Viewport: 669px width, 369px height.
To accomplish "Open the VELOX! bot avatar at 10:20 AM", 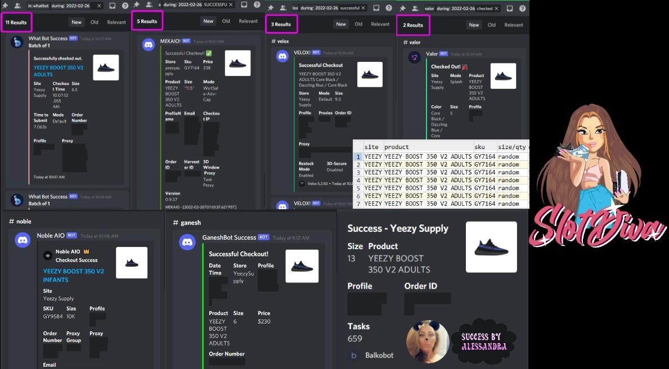I will click(282, 56).
